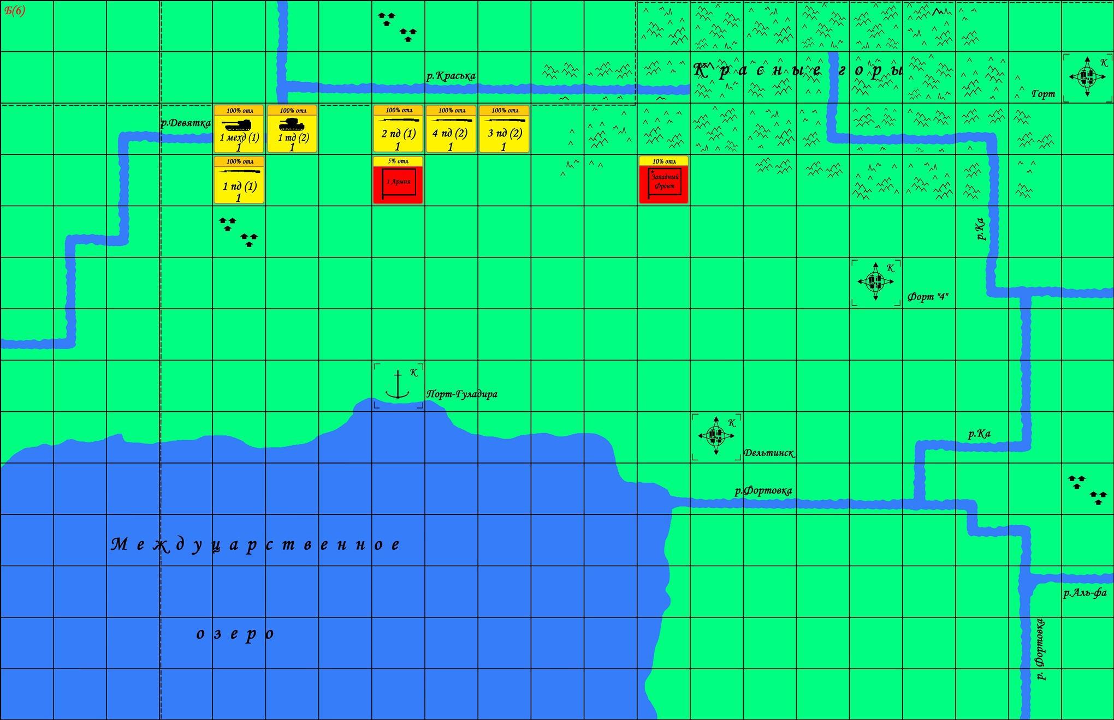The image size is (1114, 720).
Task: Click the Горт city compass icon
Action: [x=1087, y=77]
